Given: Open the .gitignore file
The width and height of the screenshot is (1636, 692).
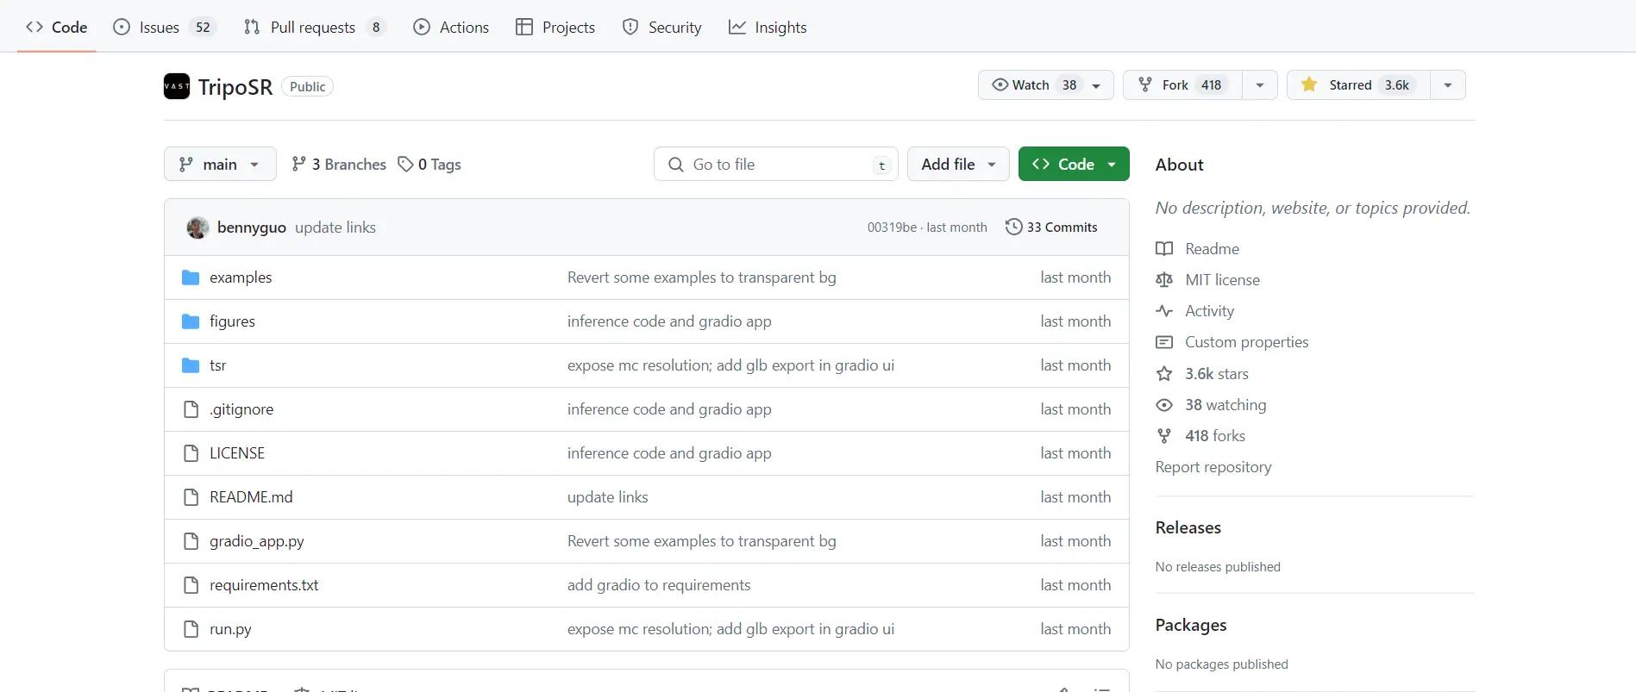Looking at the screenshot, I should (x=241, y=409).
